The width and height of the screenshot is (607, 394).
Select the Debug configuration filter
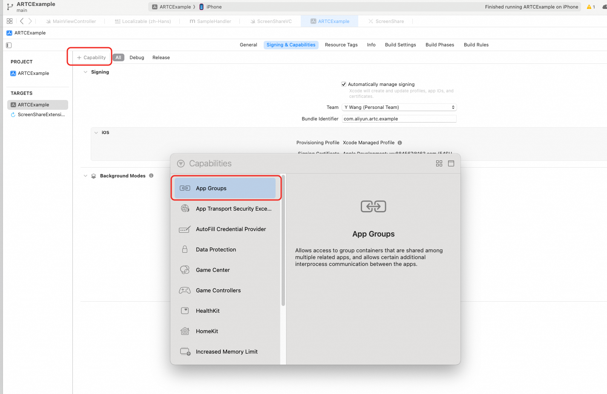coord(137,57)
